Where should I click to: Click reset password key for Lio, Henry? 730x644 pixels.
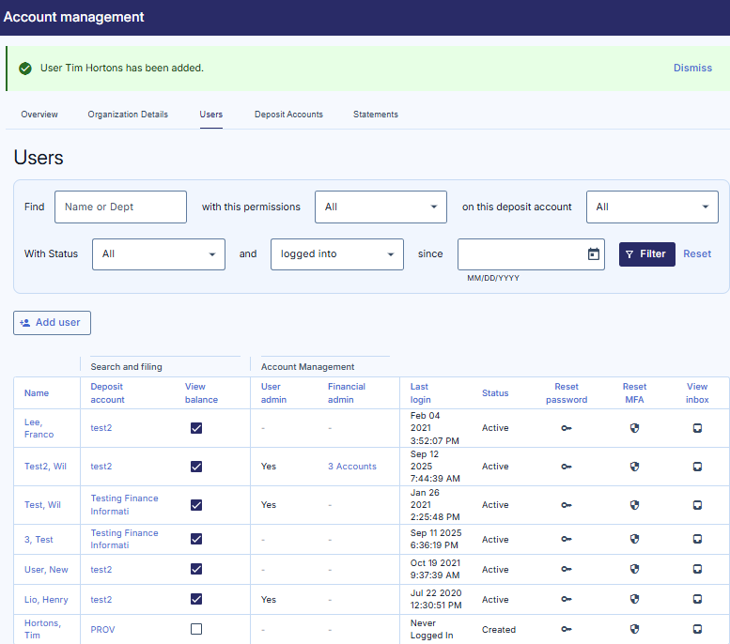coord(567,600)
